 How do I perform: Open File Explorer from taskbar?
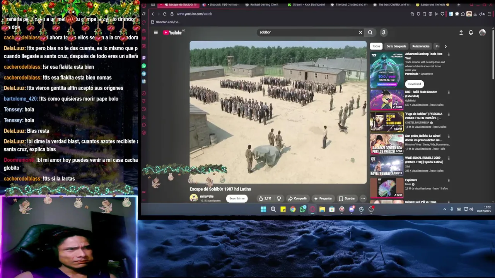pos(322,209)
